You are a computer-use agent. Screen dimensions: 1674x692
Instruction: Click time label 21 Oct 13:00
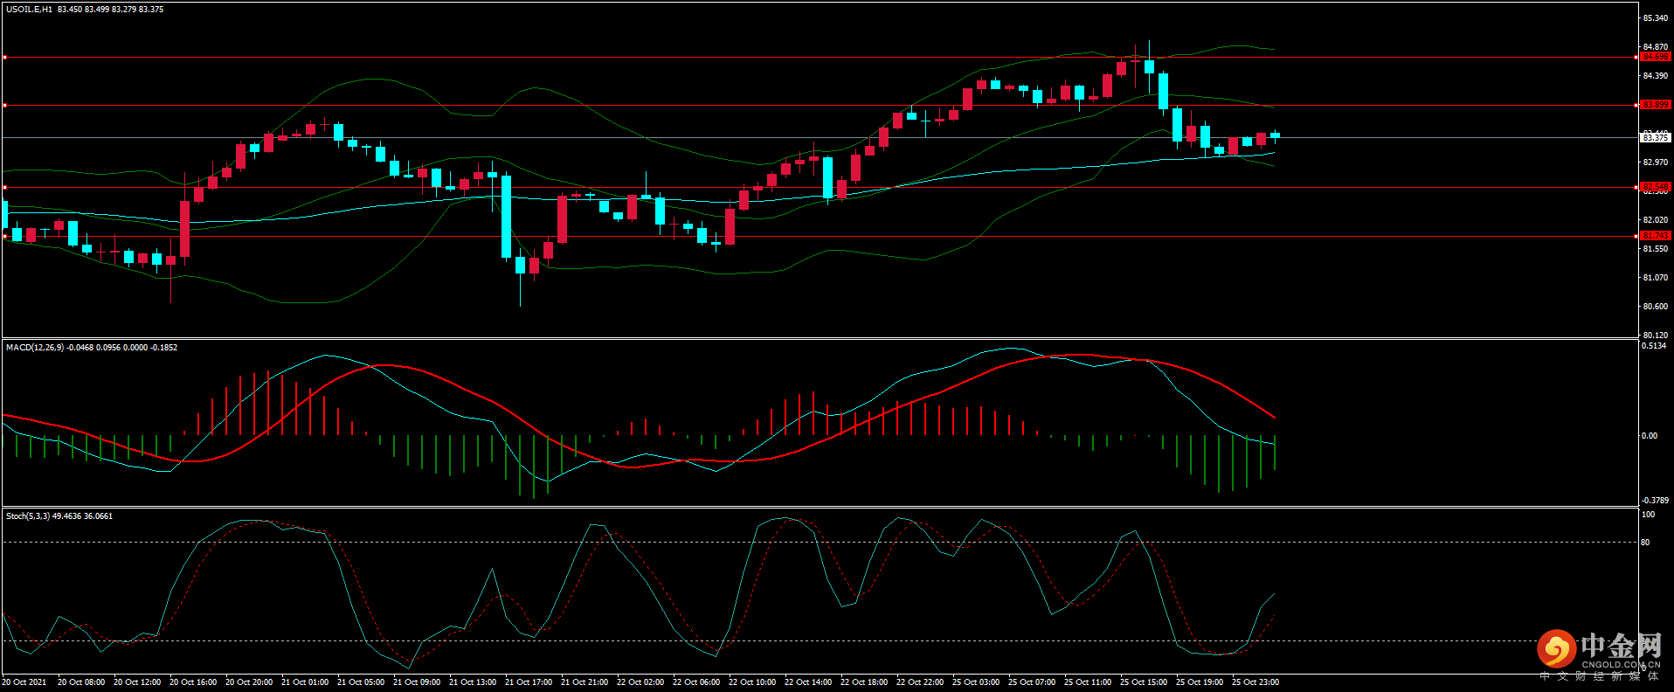click(x=473, y=682)
